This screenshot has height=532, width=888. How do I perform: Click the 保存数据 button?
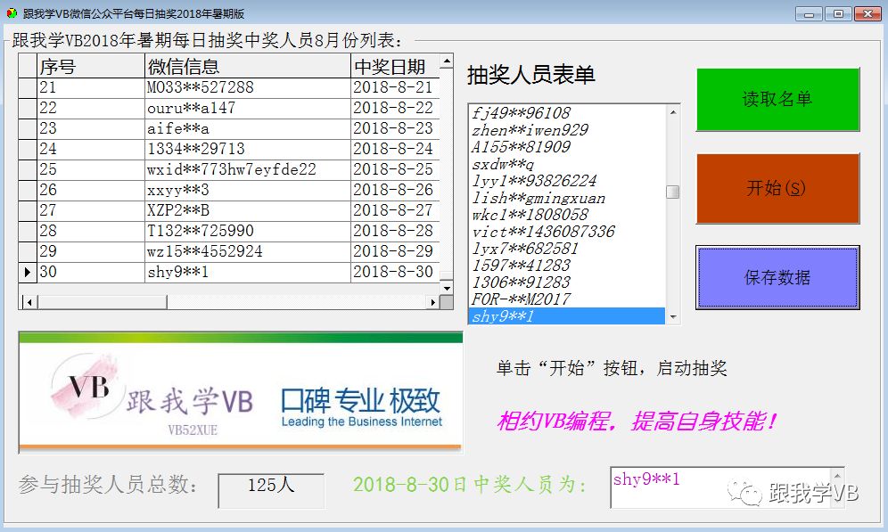[777, 277]
